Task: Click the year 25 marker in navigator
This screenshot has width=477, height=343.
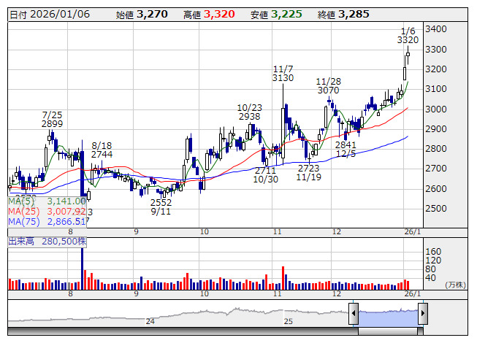Action: (288, 321)
